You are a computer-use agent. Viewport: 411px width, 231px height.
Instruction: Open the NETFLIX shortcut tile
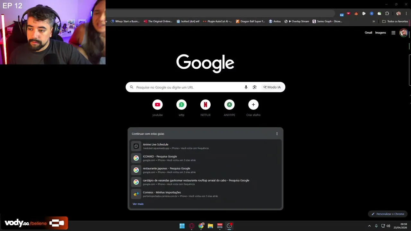coord(205,108)
